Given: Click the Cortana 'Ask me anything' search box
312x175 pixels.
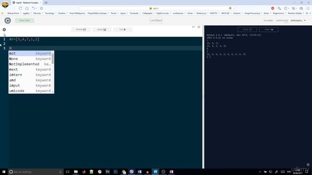Looking at the screenshot, I should (x=36, y=172).
